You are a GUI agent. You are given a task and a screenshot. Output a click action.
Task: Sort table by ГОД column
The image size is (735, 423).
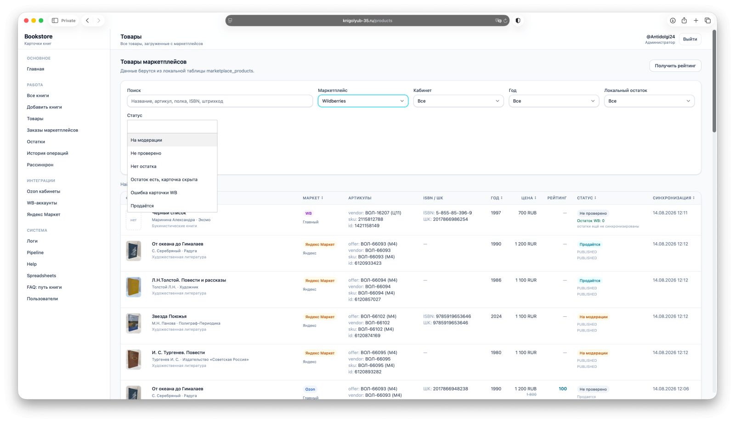point(496,198)
